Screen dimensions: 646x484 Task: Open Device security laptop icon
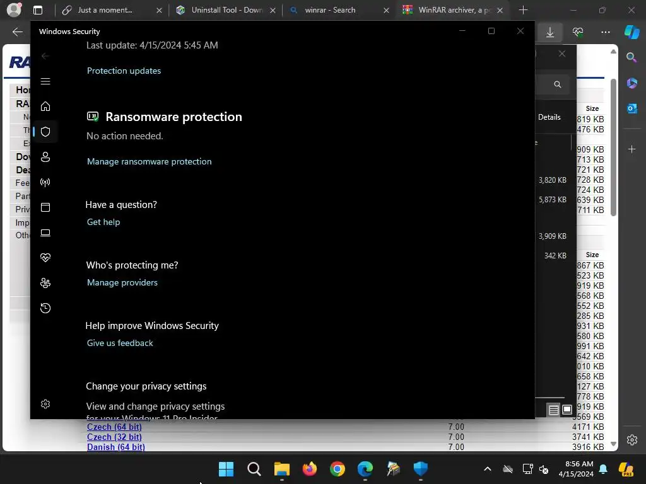click(45, 233)
